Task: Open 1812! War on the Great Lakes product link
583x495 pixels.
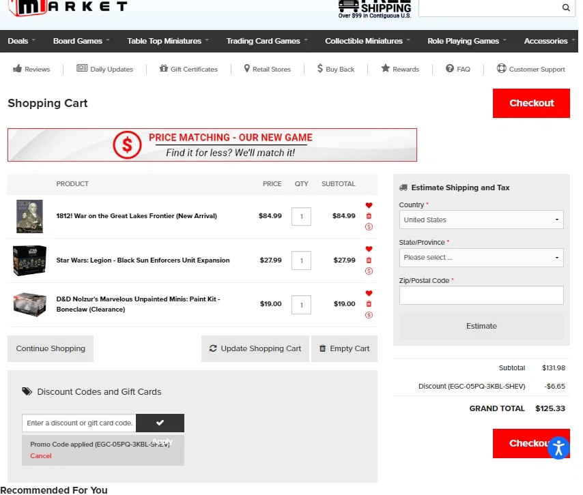Action: tap(137, 215)
